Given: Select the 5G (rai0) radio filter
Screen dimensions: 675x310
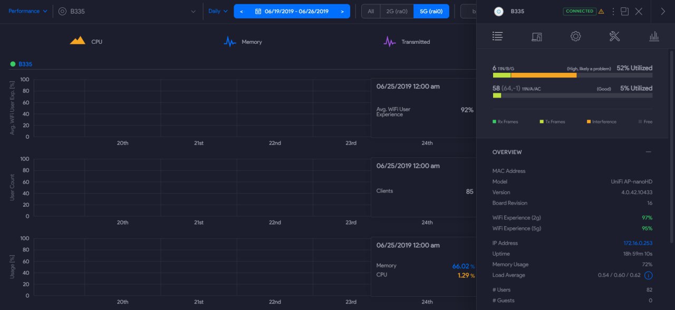Looking at the screenshot, I should click(x=431, y=11).
